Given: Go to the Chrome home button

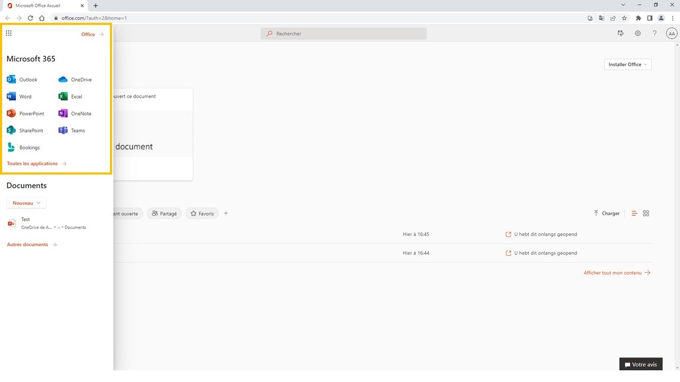Looking at the screenshot, I should coord(41,18).
